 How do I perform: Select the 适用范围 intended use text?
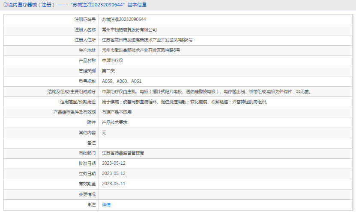coord(185,102)
